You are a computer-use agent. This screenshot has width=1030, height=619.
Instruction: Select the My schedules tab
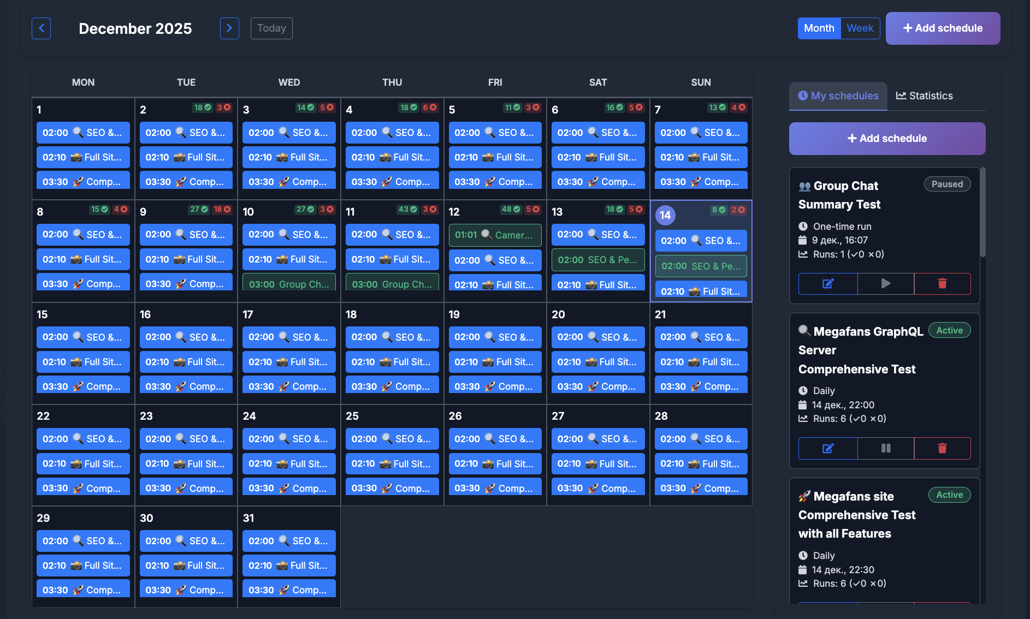click(838, 96)
